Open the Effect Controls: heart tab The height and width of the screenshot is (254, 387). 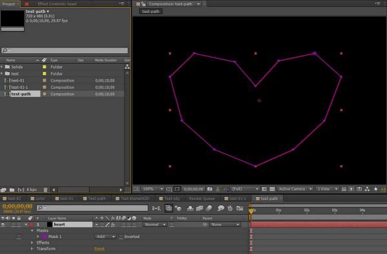(57, 4)
